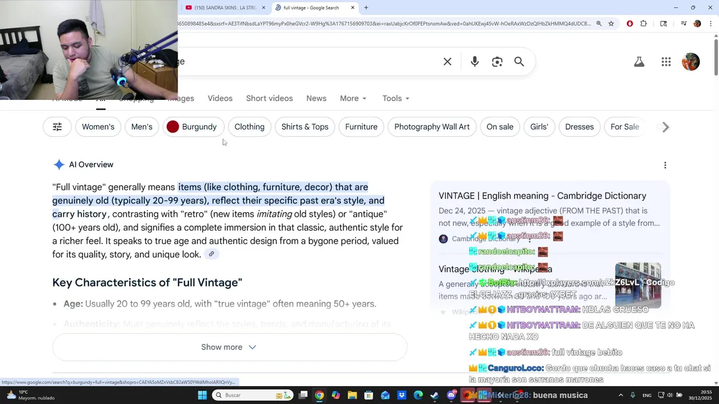Screen dimensions: 719x404
Task: Close the full vintage Google Search tab
Action: (353, 7)
